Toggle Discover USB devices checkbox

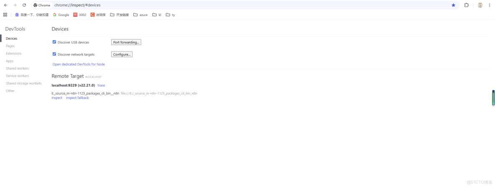click(x=54, y=42)
